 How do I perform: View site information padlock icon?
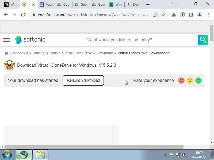(x=34, y=15)
